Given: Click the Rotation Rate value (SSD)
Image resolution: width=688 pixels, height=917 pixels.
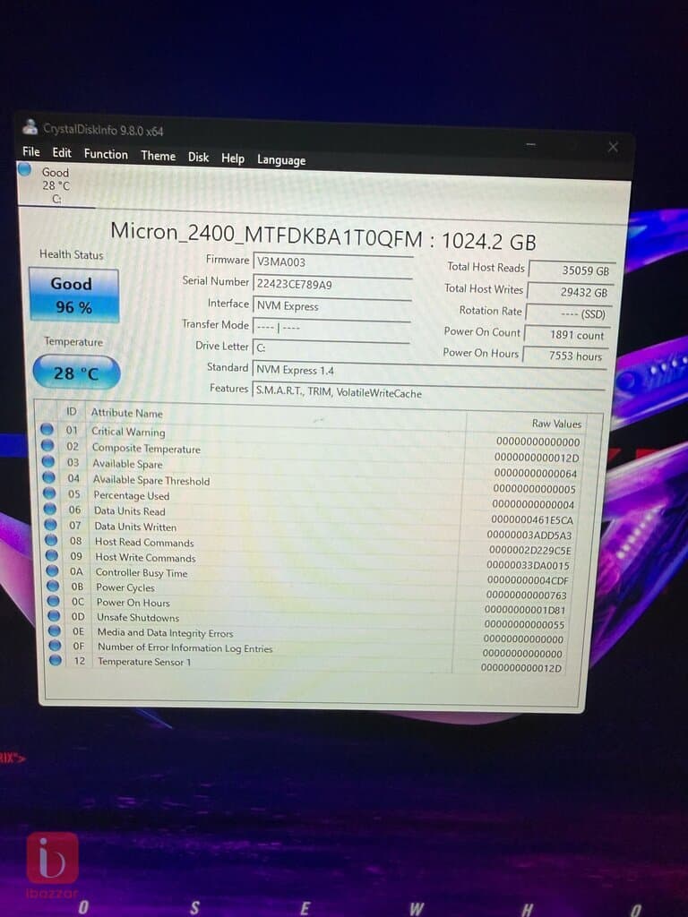Looking at the screenshot, I should (x=569, y=314).
